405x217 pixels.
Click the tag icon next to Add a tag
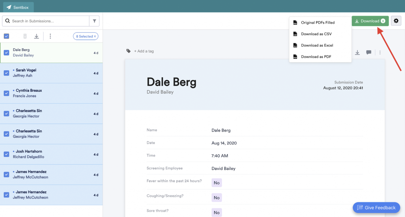point(128,51)
